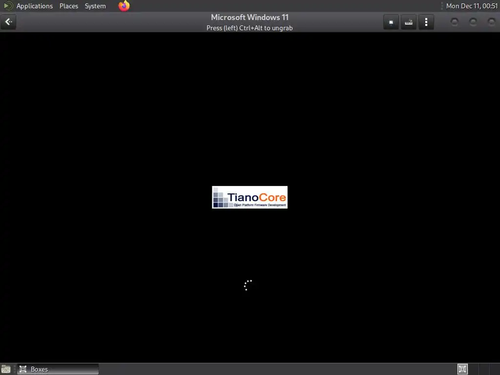Click the MATE logo icon beside Applications
The width and height of the screenshot is (500, 375).
click(8, 6)
